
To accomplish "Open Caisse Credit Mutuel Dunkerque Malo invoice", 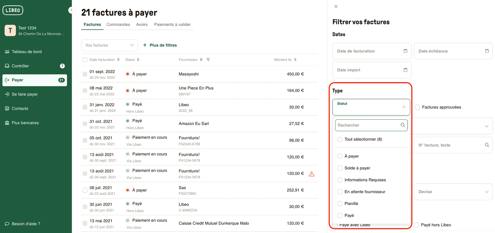I will (200, 223).
